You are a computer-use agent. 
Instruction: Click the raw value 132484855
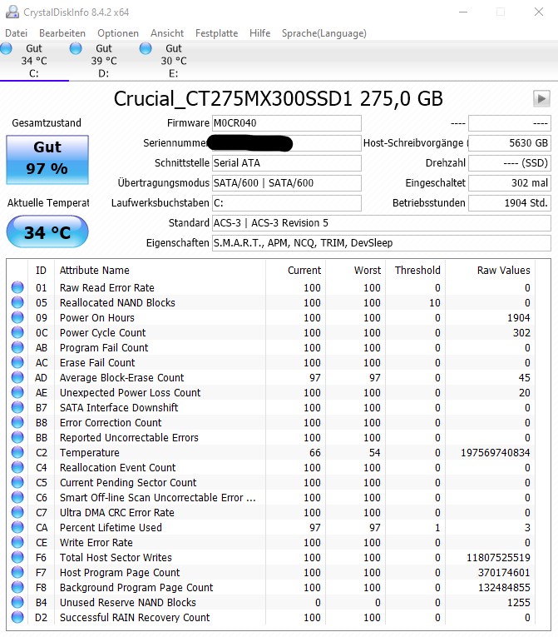tap(504, 587)
